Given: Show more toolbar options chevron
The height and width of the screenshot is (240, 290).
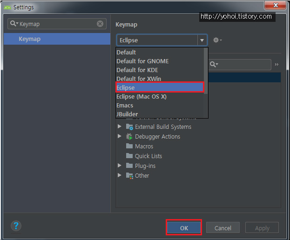Looking at the screenshot, I should click(x=277, y=65).
